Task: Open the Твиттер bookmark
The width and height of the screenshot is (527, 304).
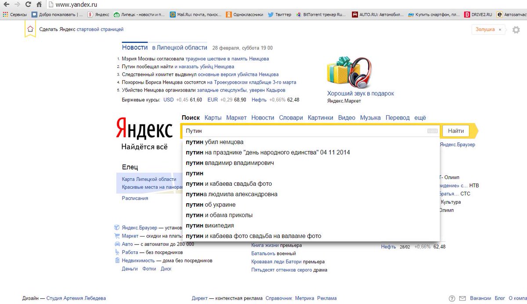Action: pos(279,14)
